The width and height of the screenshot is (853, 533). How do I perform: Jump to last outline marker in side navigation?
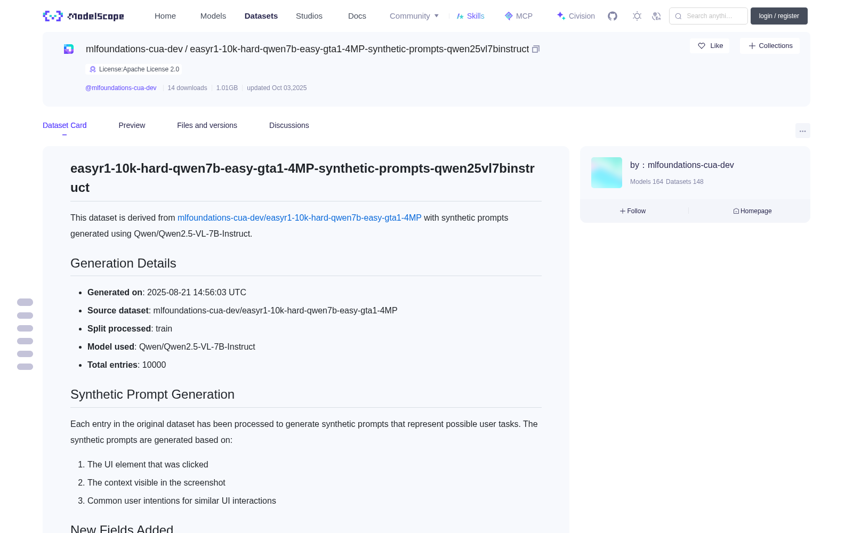25,367
